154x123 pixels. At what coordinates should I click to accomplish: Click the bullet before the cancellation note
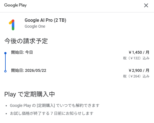tap(6, 106)
